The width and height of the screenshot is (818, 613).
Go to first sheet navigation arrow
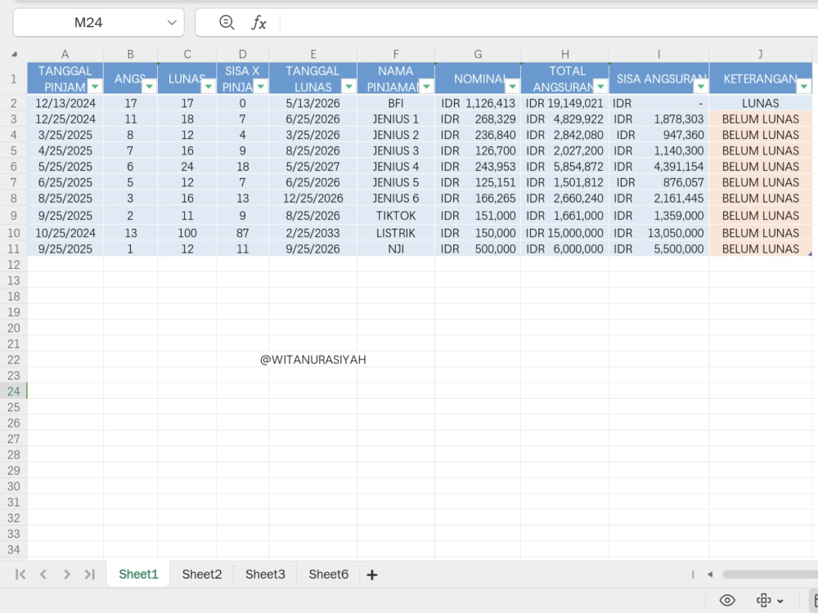click(x=20, y=575)
